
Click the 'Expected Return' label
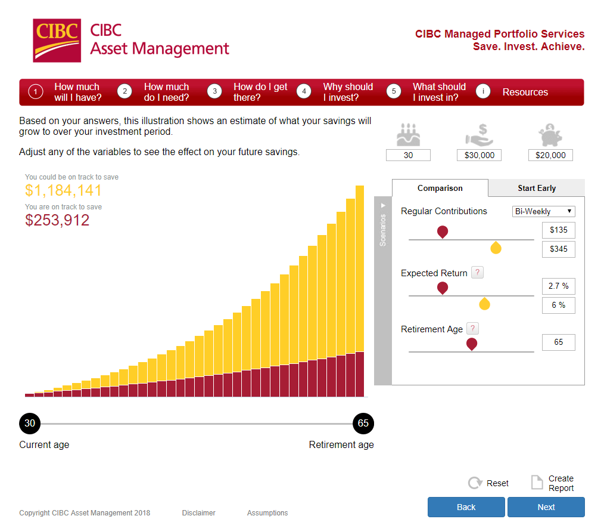[434, 273]
